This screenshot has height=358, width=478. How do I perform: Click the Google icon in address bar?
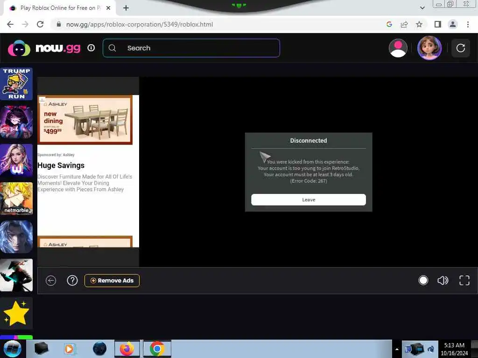389,24
